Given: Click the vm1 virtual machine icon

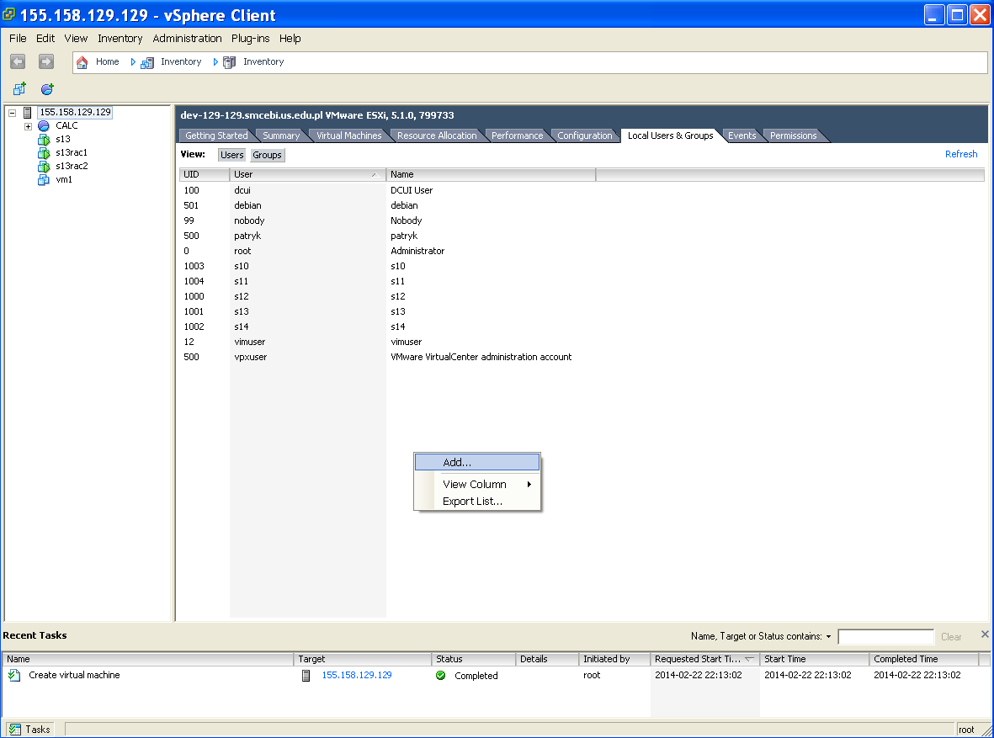Looking at the screenshot, I should [44, 179].
